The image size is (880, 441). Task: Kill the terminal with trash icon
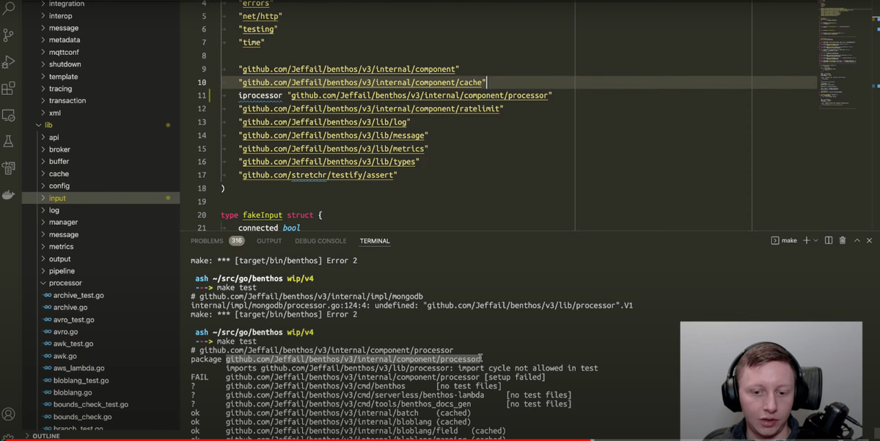(x=843, y=240)
